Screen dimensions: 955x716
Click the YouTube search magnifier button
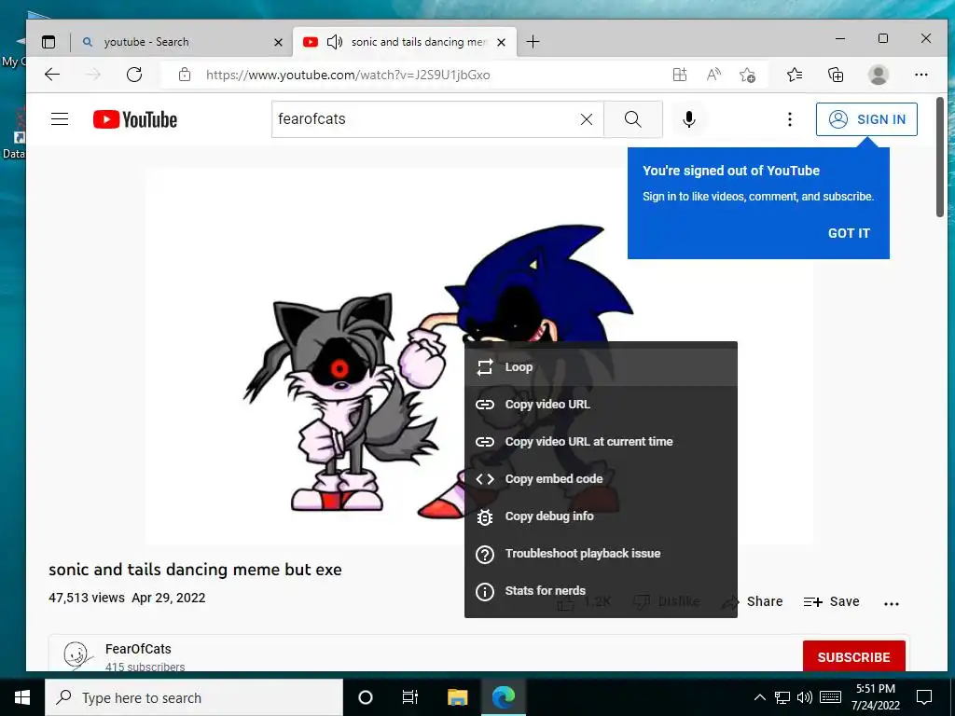pos(633,119)
